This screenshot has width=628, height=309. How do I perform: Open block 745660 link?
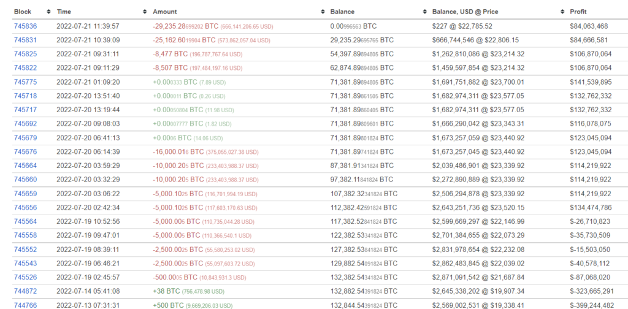25,180
